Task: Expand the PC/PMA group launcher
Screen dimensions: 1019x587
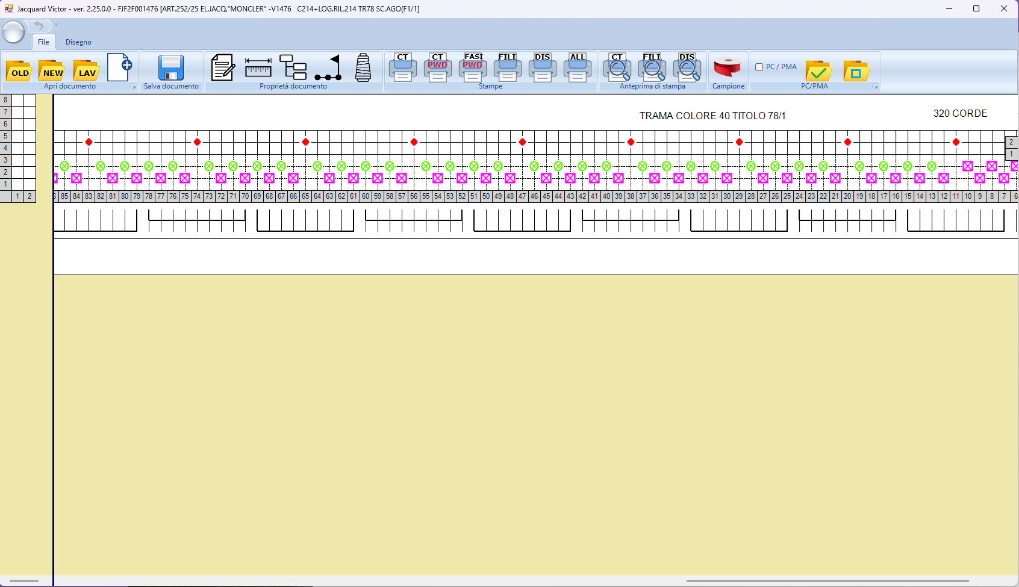Action: [x=875, y=87]
